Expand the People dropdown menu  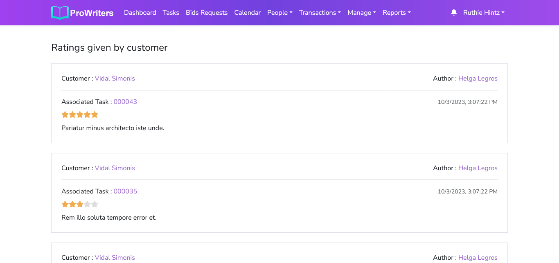279,13
